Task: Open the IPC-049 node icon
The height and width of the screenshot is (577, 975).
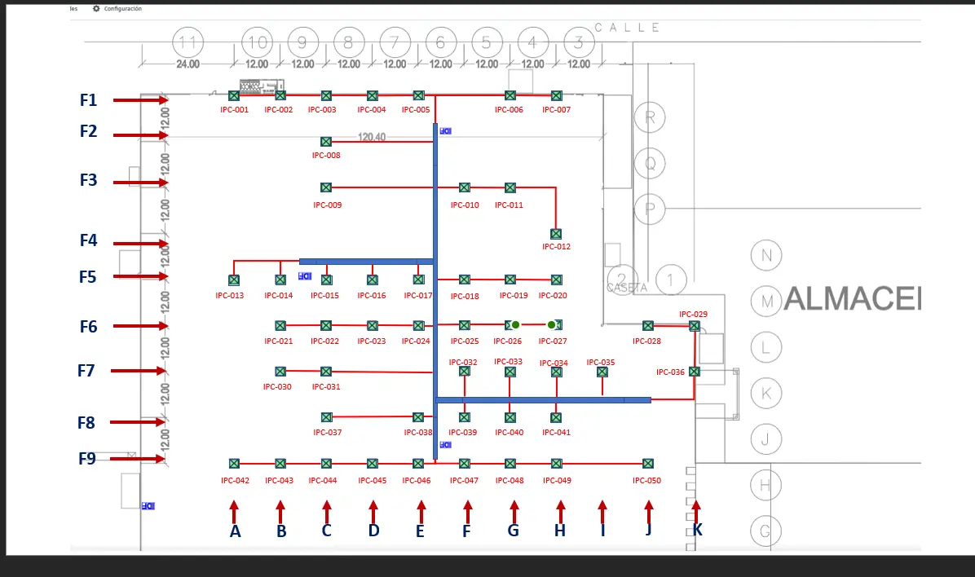Action: pos(557,463)
